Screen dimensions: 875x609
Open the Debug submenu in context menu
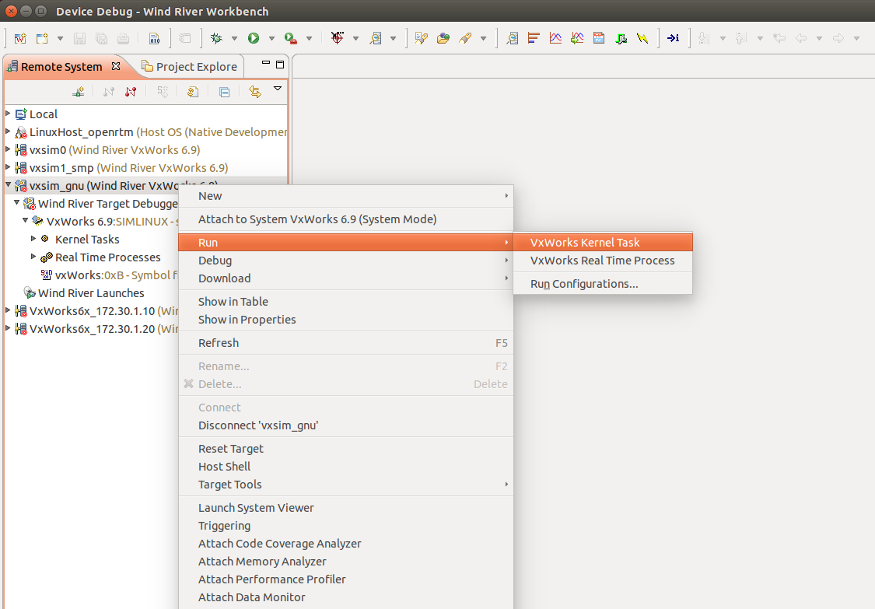pos(346,260)
